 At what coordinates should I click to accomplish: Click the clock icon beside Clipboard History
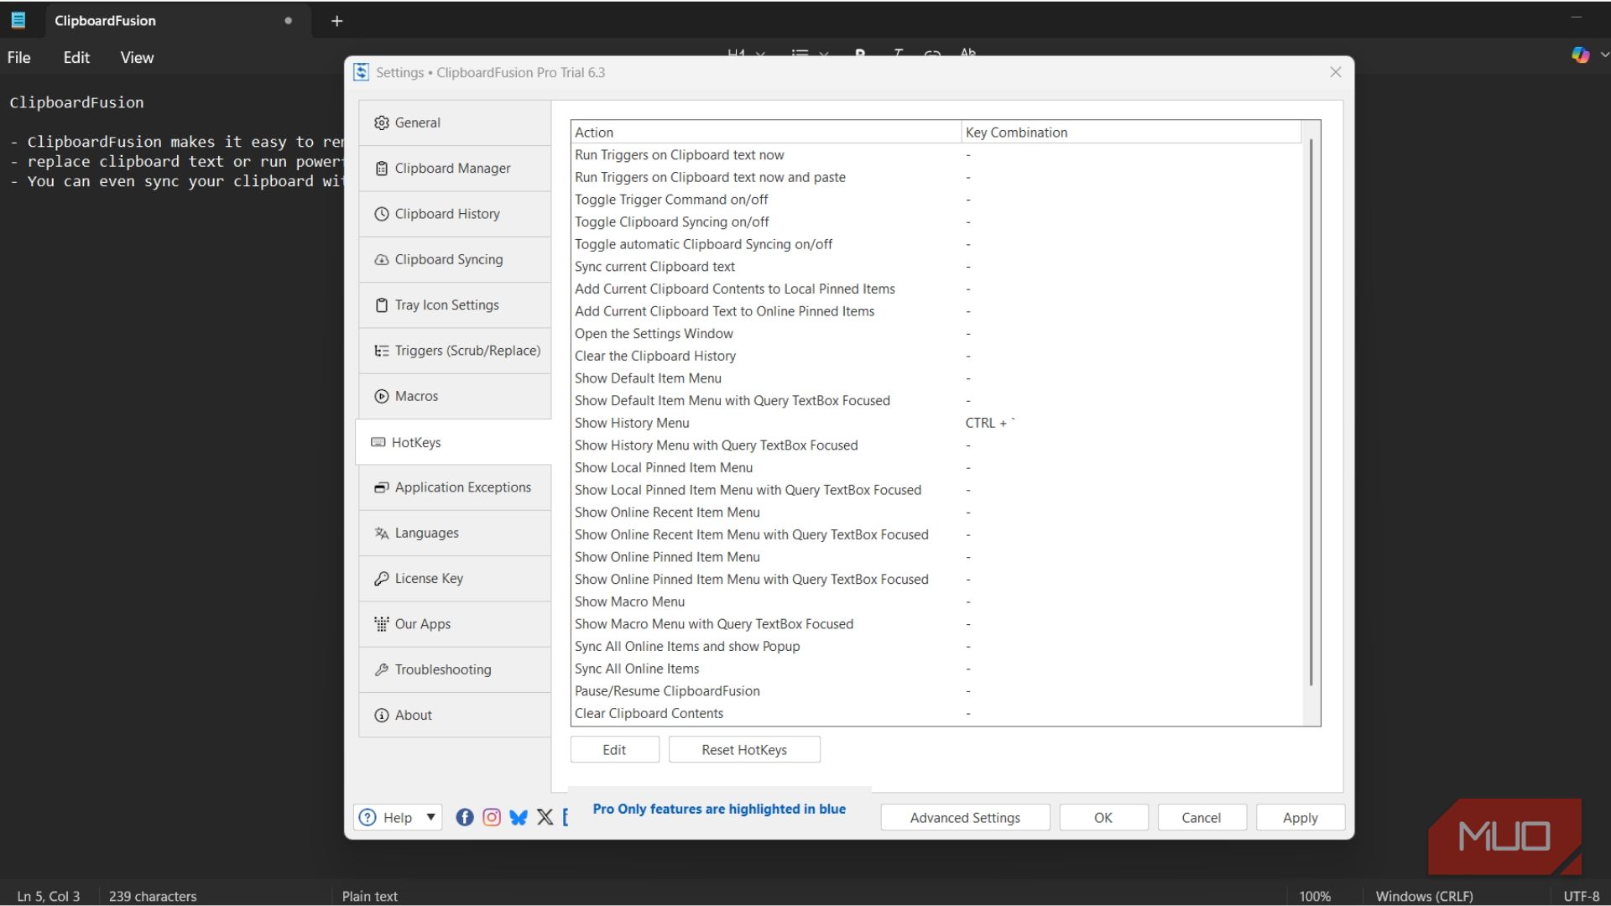click(382, 214)
